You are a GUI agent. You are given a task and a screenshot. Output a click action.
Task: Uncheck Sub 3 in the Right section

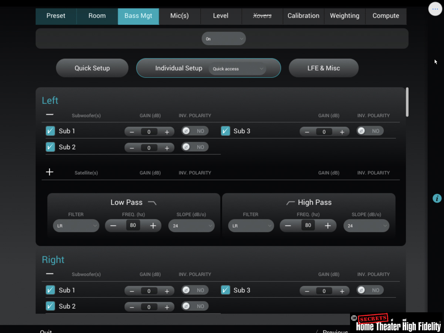(x=225, y=290)
